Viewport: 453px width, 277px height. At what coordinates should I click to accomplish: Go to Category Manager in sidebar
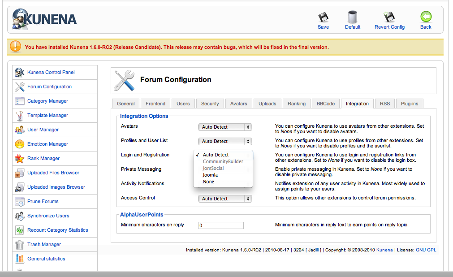click(47, 101)
